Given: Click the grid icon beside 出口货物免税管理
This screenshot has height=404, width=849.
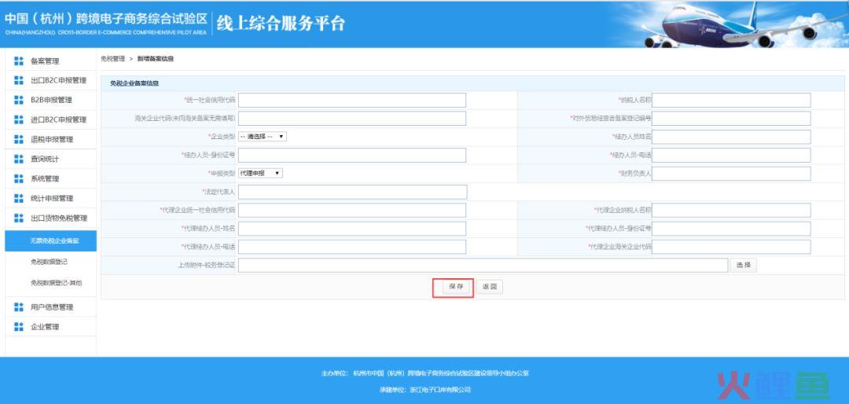Looking at the screenshot, I should click(x=19, y=218).
